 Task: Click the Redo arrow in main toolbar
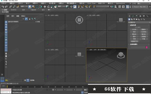(6, 7)
